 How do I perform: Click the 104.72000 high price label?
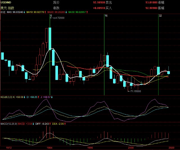[x=58, y=18]
